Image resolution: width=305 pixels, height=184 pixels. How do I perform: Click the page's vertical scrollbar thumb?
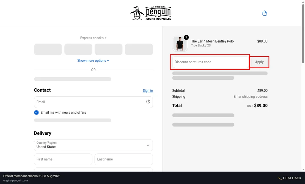303,33
